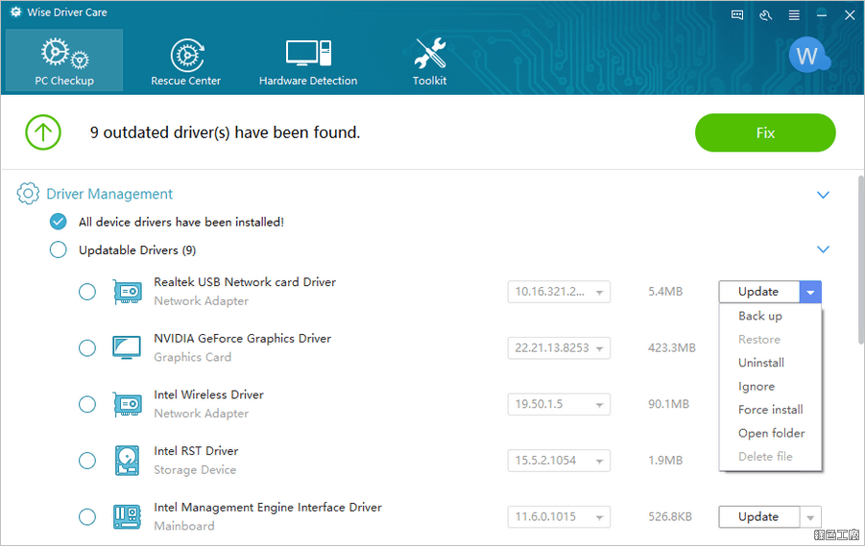Click the NVIDIA graphics card monitor icon
The image size is (865, 546).
pyautogui.click(x=127, y=348)
